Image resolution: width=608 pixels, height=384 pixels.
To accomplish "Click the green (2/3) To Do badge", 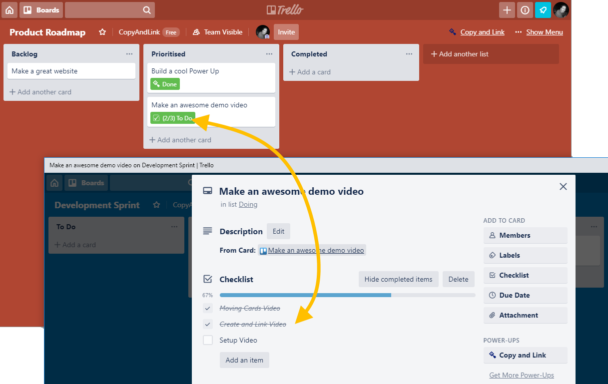I will coord(173,118).
